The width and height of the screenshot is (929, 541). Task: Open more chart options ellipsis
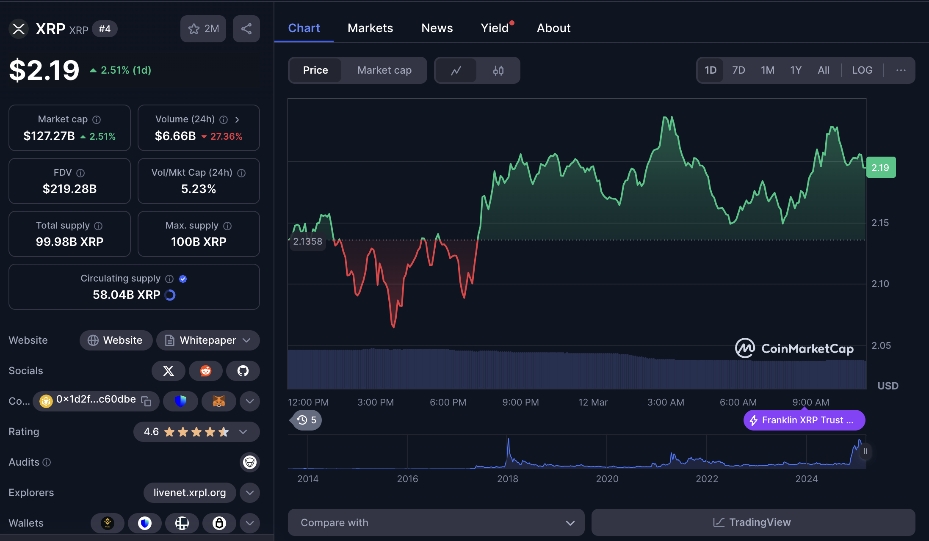point(901,70)
